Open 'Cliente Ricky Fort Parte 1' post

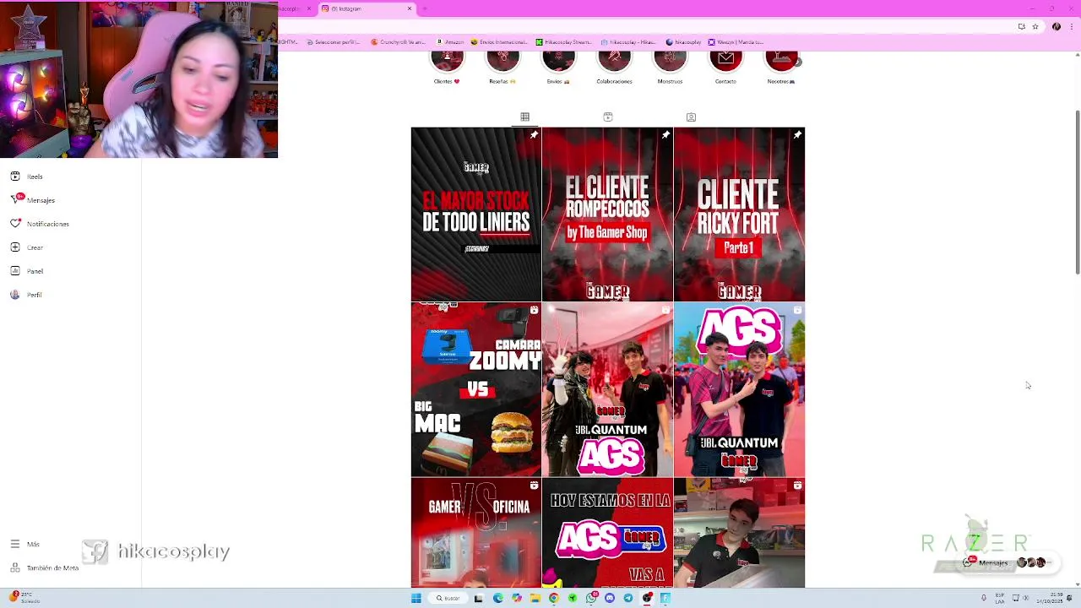coord(739,214)
